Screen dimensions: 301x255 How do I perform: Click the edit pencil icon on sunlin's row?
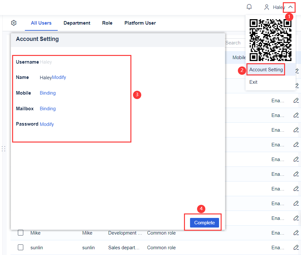(x=296, y=247)
